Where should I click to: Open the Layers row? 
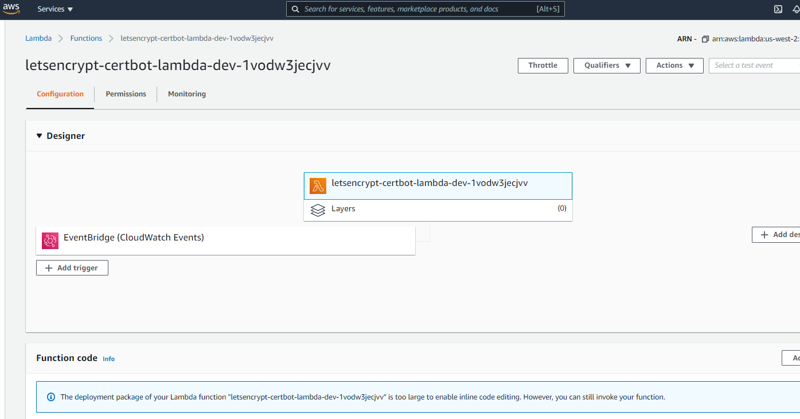[438, 210]
